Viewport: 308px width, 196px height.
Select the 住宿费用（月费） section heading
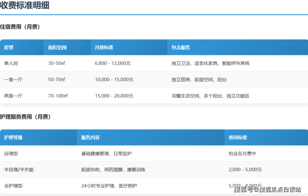tap(20, 27)
